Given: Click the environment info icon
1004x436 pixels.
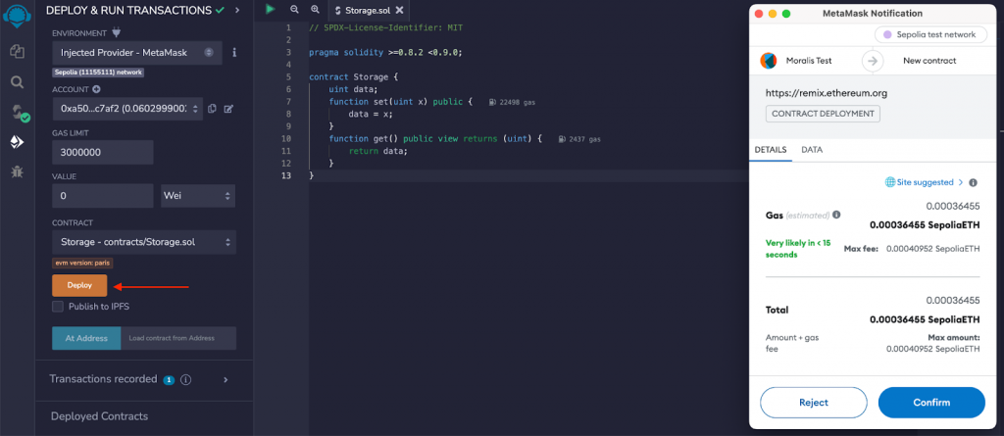Looking at the screenshot, I should [234, 53].
